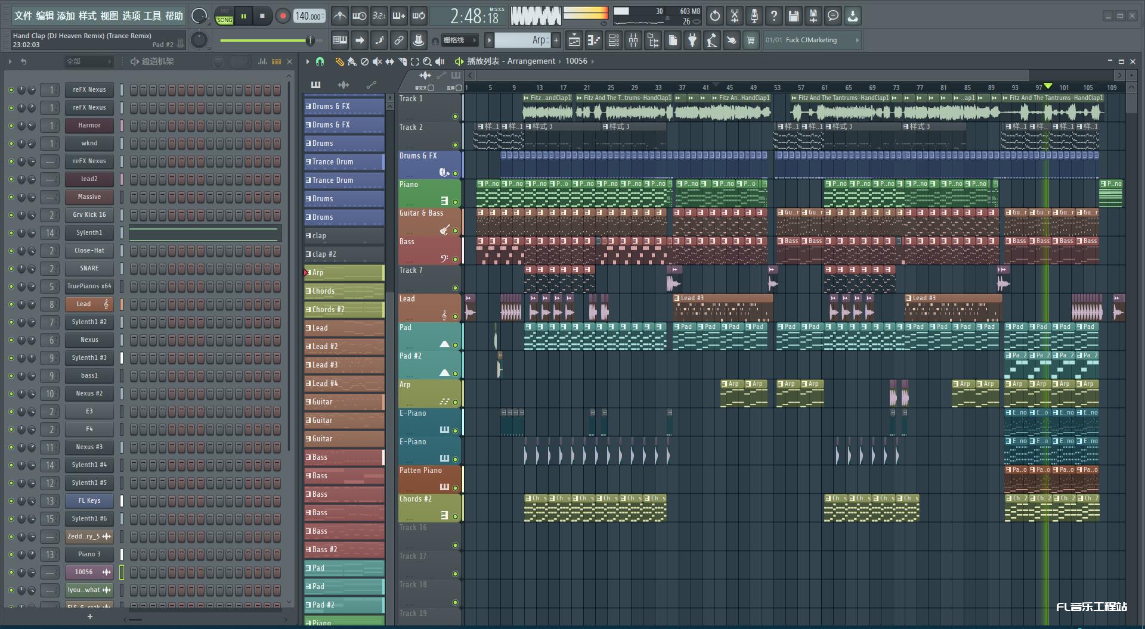Open the 视图 menu

[109, 16]
